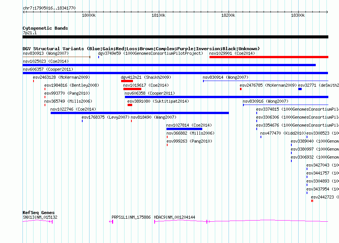Image resolution: width=339 pixels, height=243 pixels.
Task: Click the esv999263 (Pang2010) label
Action: coord(189,141)
